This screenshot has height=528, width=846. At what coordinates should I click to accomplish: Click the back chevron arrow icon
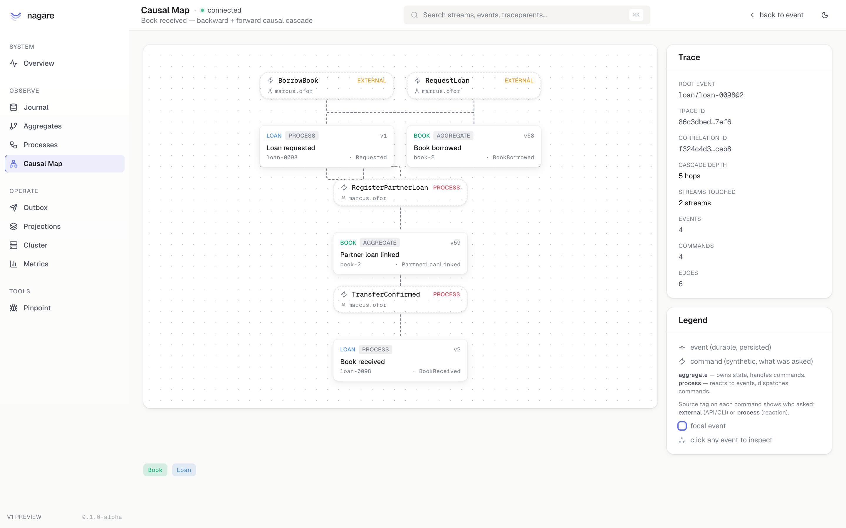click(752, 15)
